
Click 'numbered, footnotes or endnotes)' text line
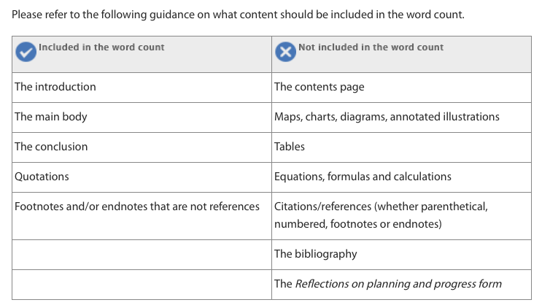358,224
